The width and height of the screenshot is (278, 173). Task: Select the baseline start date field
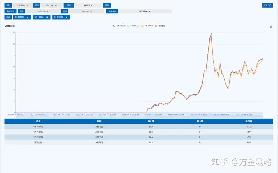click(43, 11)
